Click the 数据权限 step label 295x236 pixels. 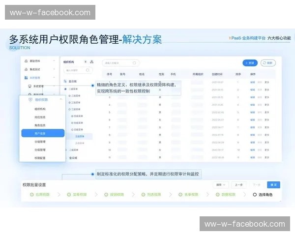point(229,195)
